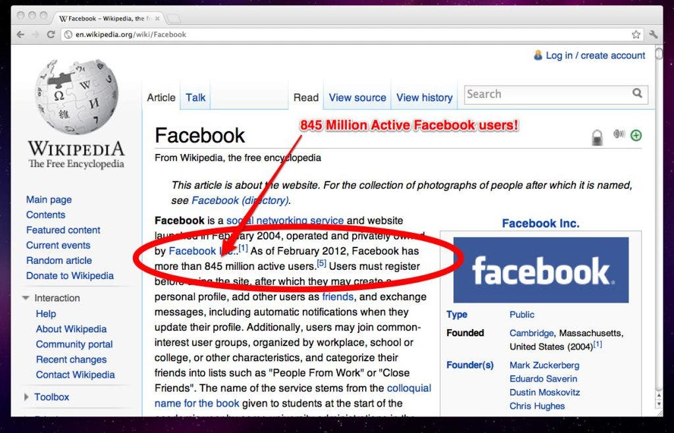Click the search magnifying glass icon
Viewport: 674px width, 433px height.
point(637,94)
